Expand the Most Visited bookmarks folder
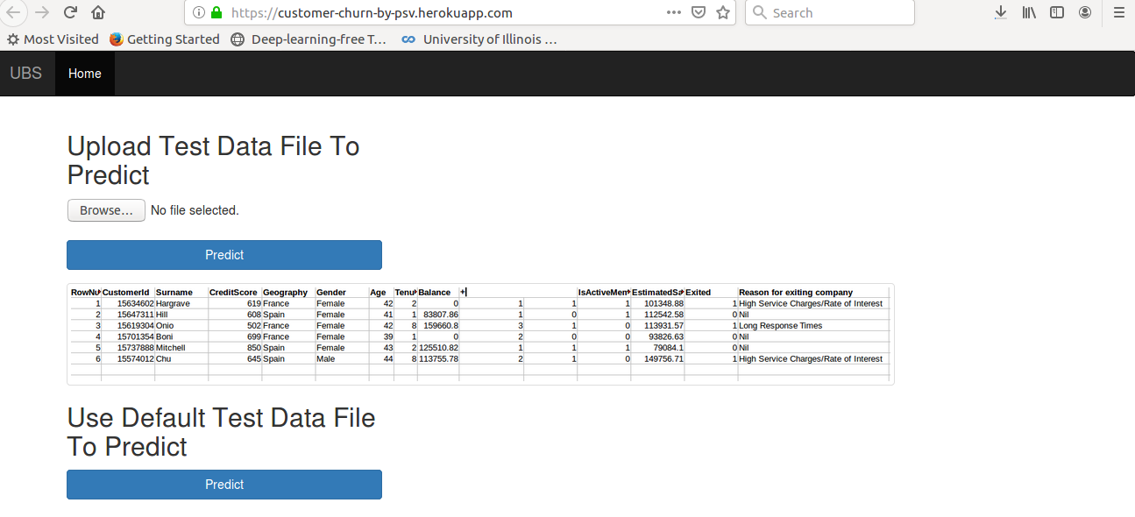 pos(53,39)
